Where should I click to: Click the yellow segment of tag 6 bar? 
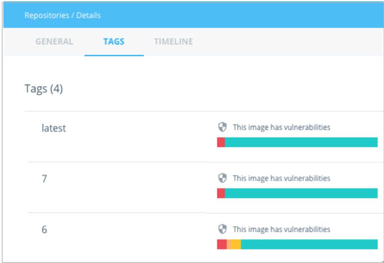(x=235, y=244)
